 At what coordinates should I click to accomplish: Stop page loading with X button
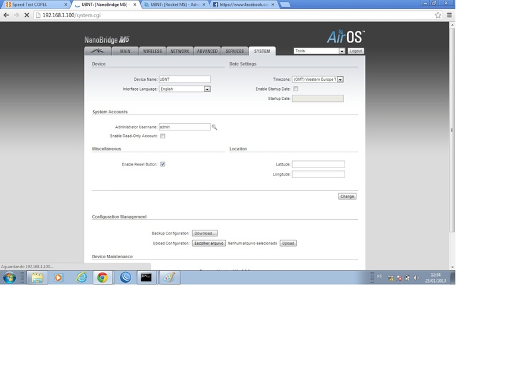[x=26, y=15]
